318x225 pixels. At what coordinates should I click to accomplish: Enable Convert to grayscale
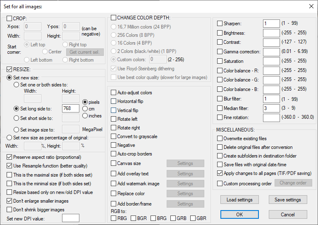114,136
